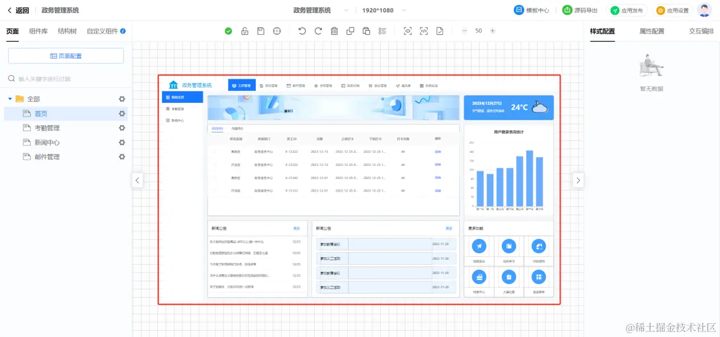720x337 pixels.
Task: Open 应用设置 application settings
Action: [672, 10]
